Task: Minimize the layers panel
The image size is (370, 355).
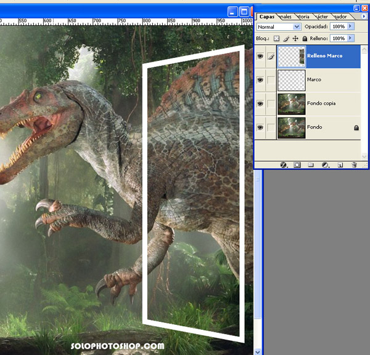Action: click(x=356, y=9)
